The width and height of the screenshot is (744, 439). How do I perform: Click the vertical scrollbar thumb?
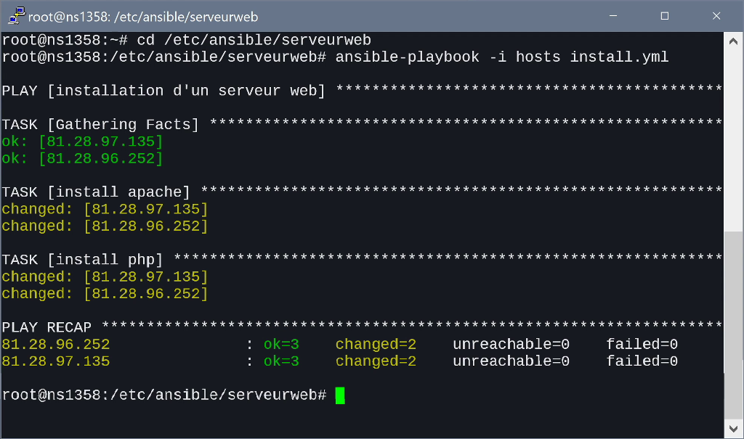[733, 302]
